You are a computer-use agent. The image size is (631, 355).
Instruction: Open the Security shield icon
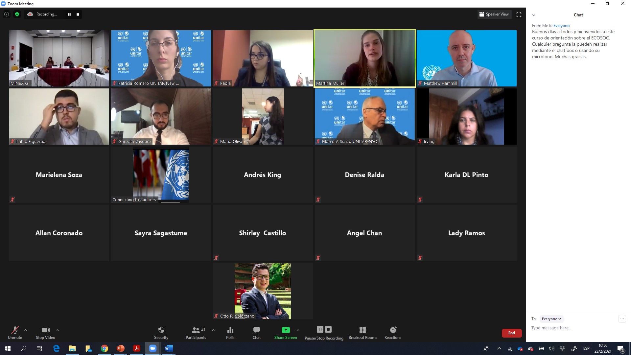[x=161, y=330]
